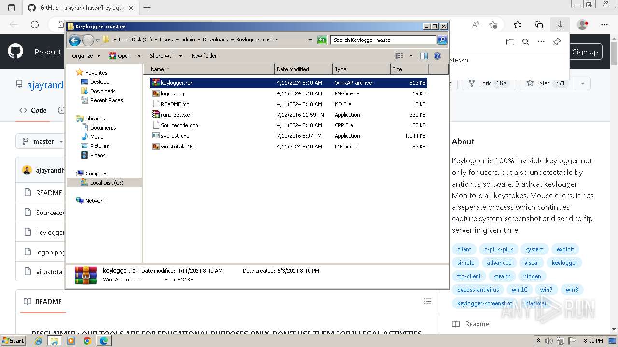This screenshot has height=347, width=618.
Task: Open the Edge favorites star icon
Action: tap(518, 25)
